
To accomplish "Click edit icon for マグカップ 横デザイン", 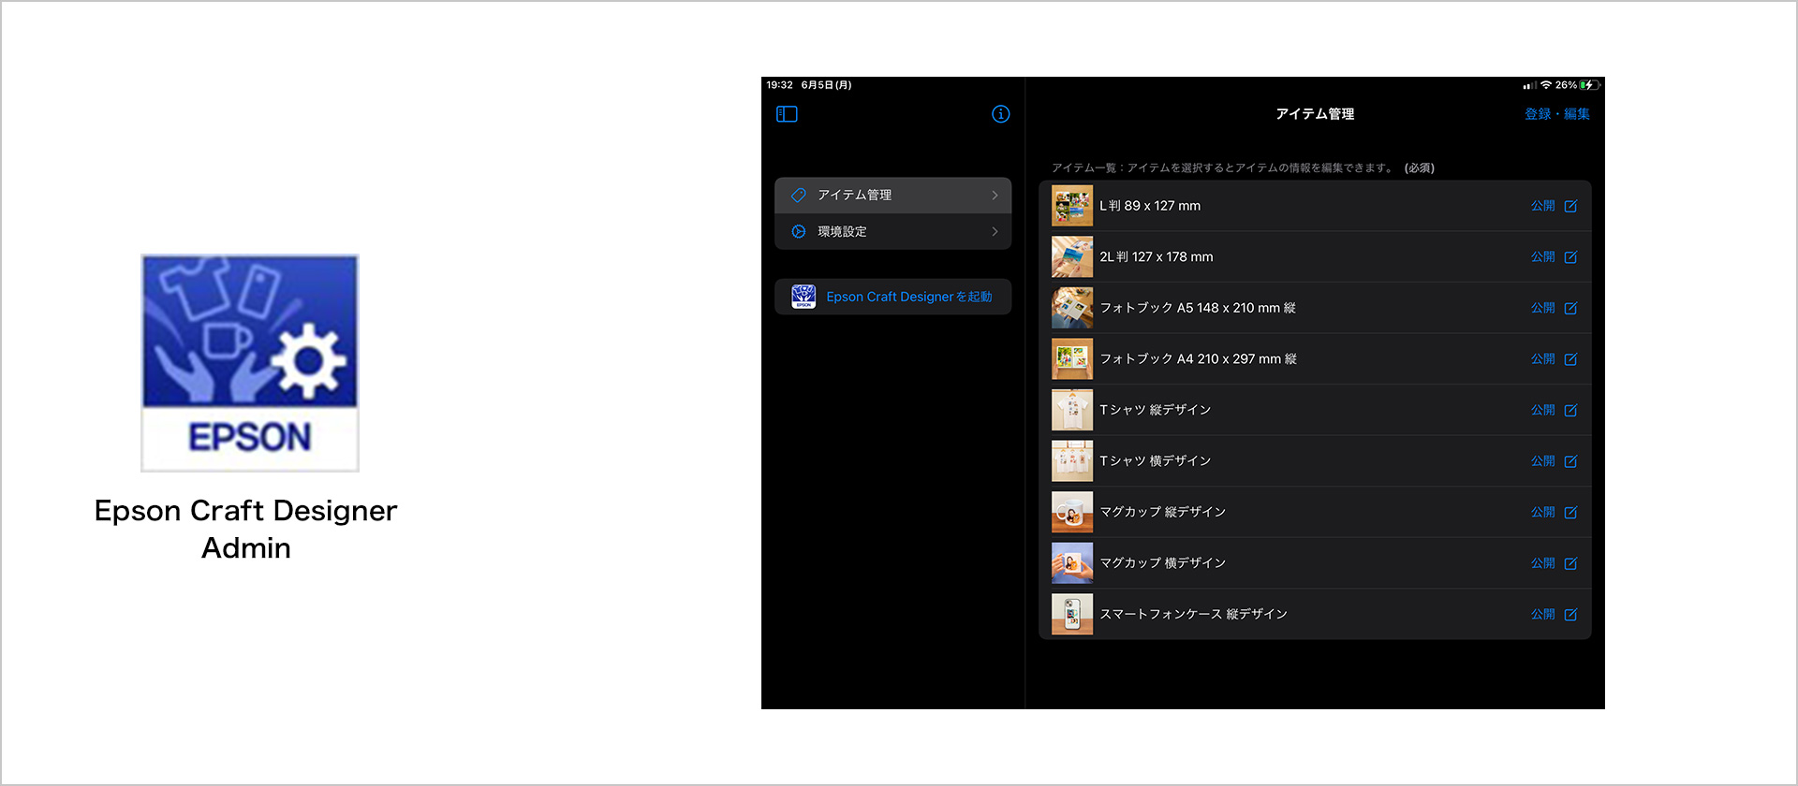I will (1570, 563).
